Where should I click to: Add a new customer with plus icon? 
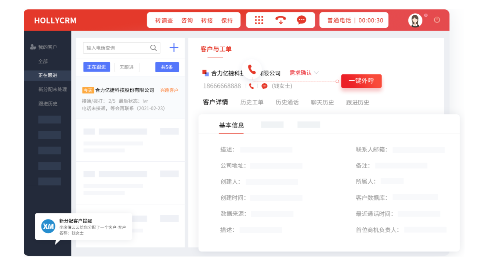click(174, 48)
